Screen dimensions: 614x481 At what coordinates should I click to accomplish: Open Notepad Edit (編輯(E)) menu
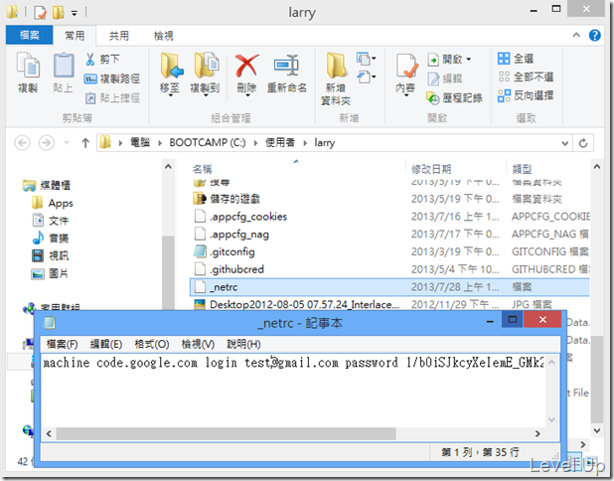(x=105, y=344)
